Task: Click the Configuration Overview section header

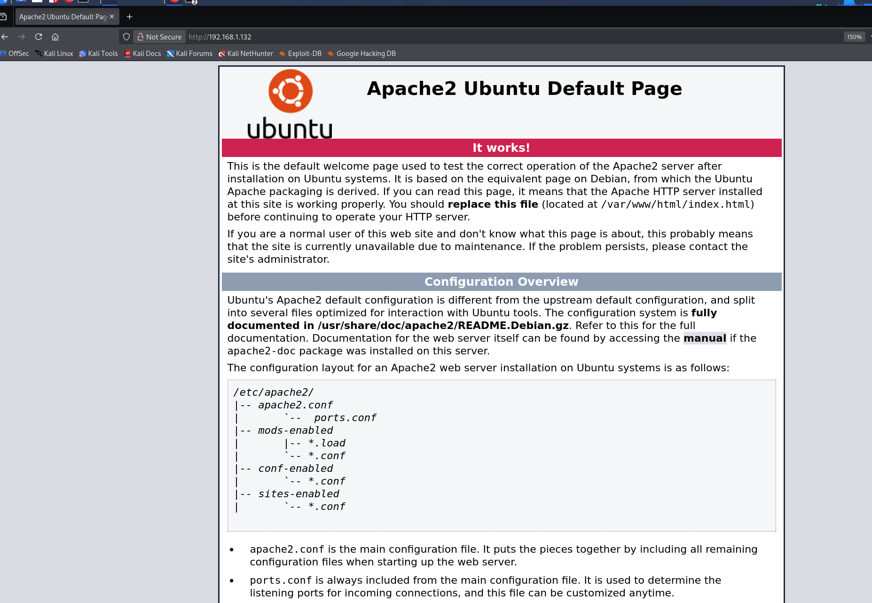Action: coord(502,282)
